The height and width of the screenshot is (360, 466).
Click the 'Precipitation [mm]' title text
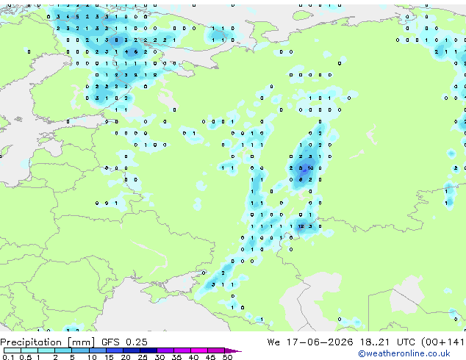pyautogui.click(x=48, y=342)
